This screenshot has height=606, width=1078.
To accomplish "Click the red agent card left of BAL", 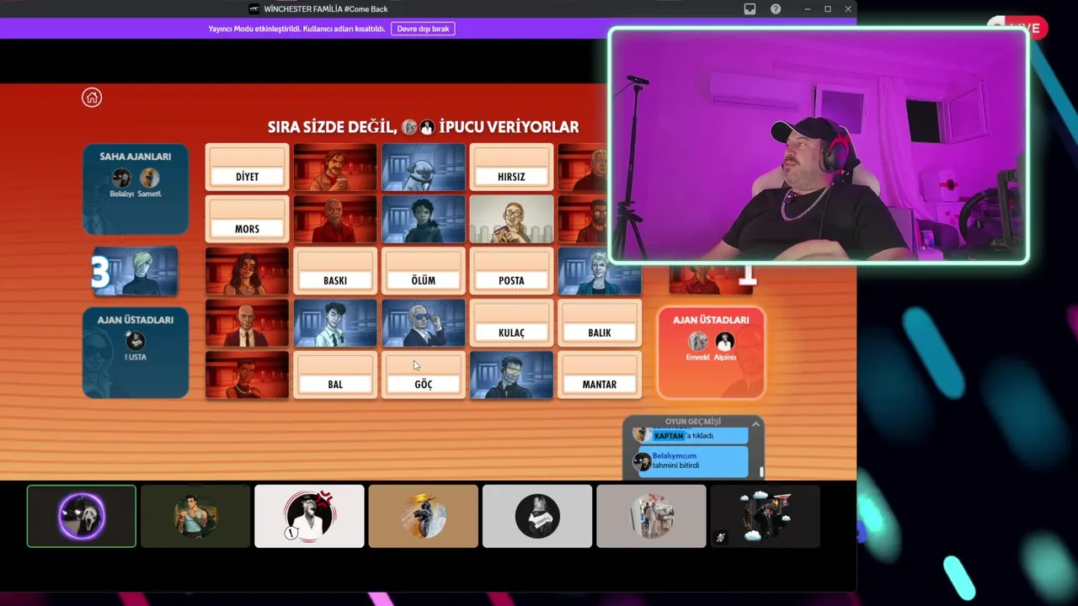I will pyautogui.click(x=247, y=375).
